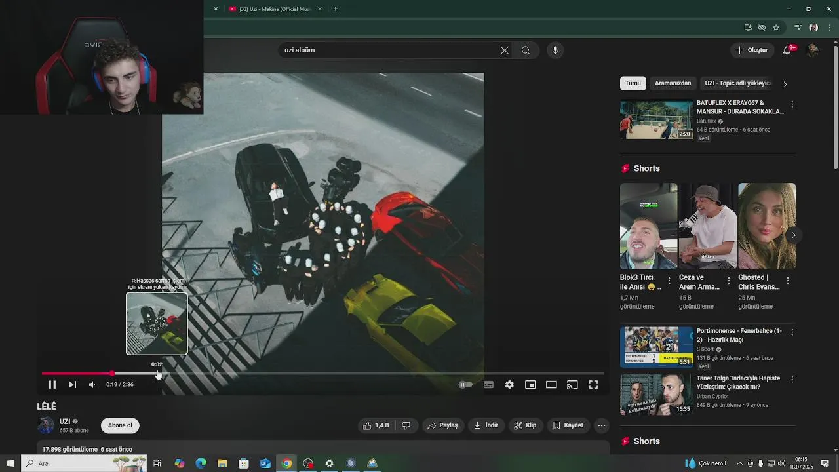This screenshot has width=839, height=472.
Task: Dislike the video
Action: tap(406, 425)
